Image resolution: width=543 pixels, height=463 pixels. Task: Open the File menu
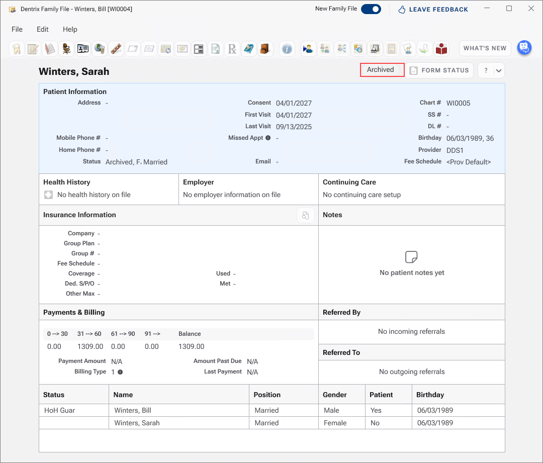point(17,30)
